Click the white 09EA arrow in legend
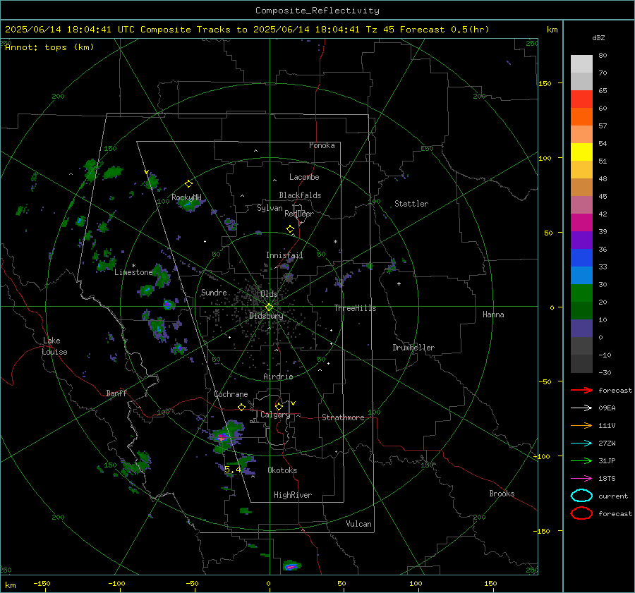The height and width of the screenshot is (593, 635). 581,408
